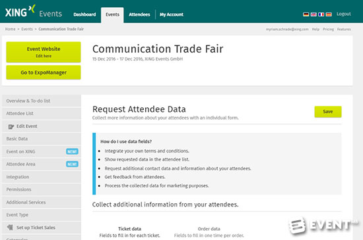
Task: Log out via the Logout link
Action: point(344,14)
